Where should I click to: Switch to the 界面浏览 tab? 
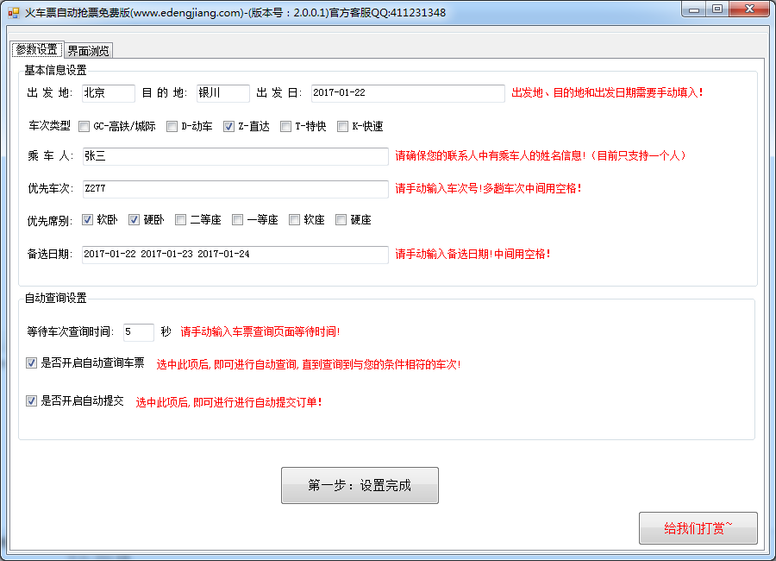click(x=88, y=50)
